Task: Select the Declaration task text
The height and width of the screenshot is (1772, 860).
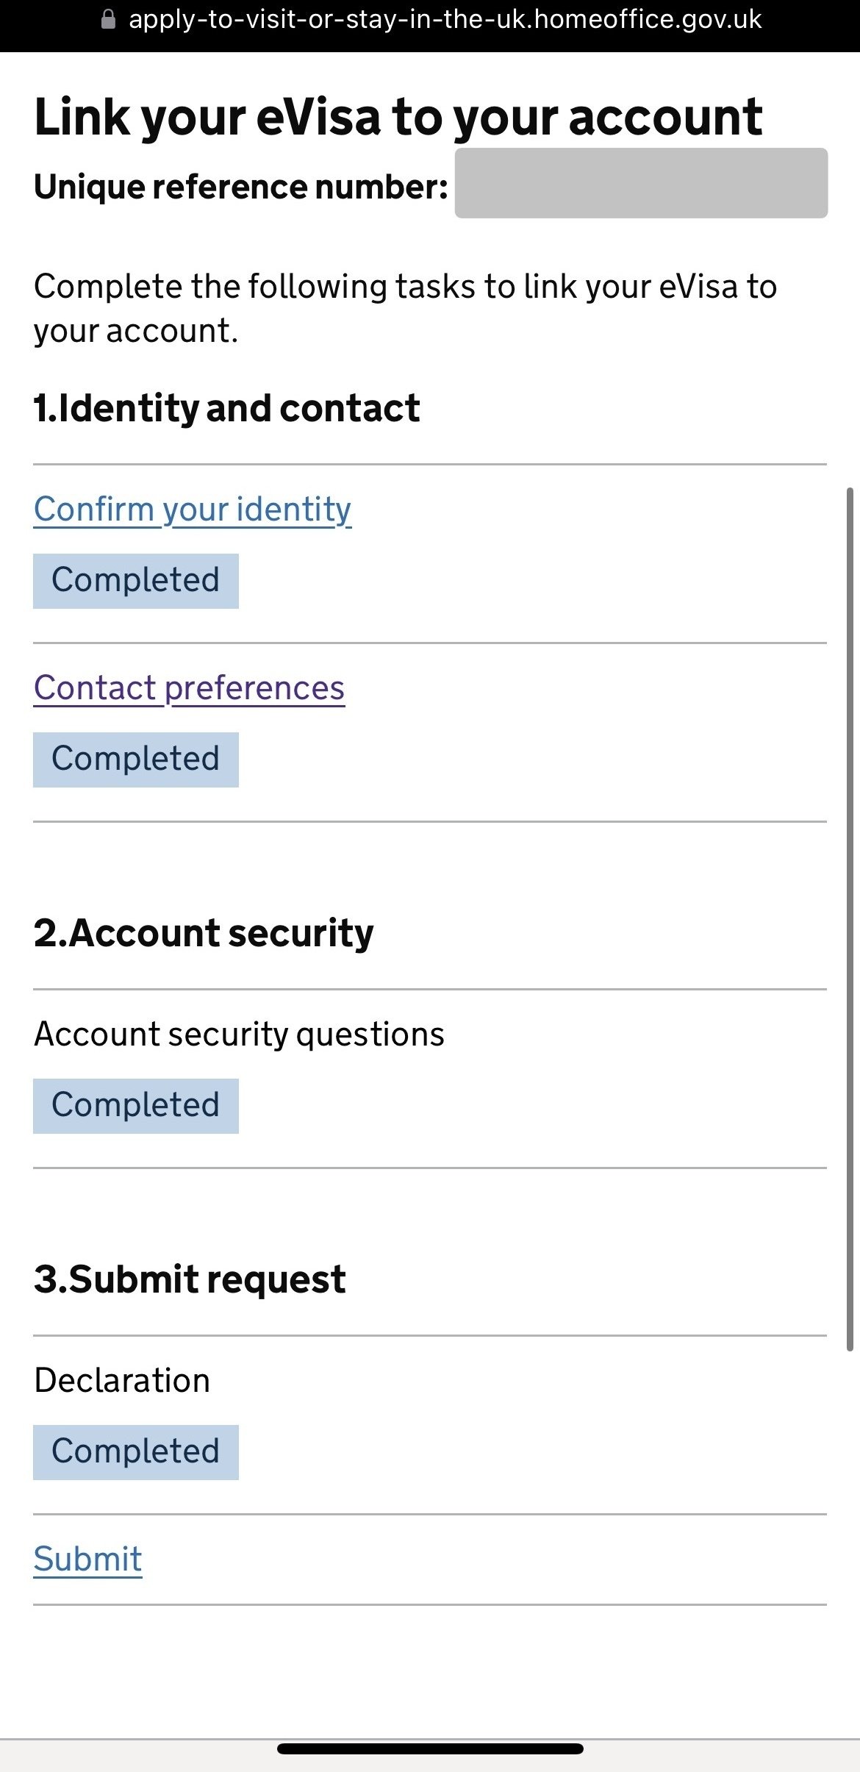Action: (x=122, y=1380)
